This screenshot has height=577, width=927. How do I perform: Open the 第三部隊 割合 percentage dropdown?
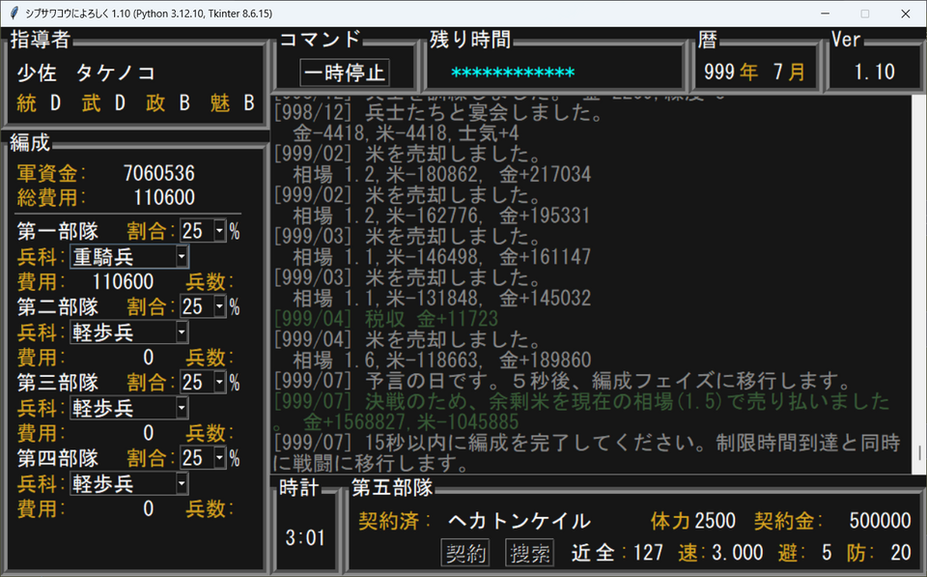219,382
